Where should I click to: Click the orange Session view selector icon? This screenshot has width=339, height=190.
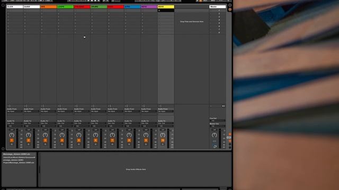[x=230, y=9]
